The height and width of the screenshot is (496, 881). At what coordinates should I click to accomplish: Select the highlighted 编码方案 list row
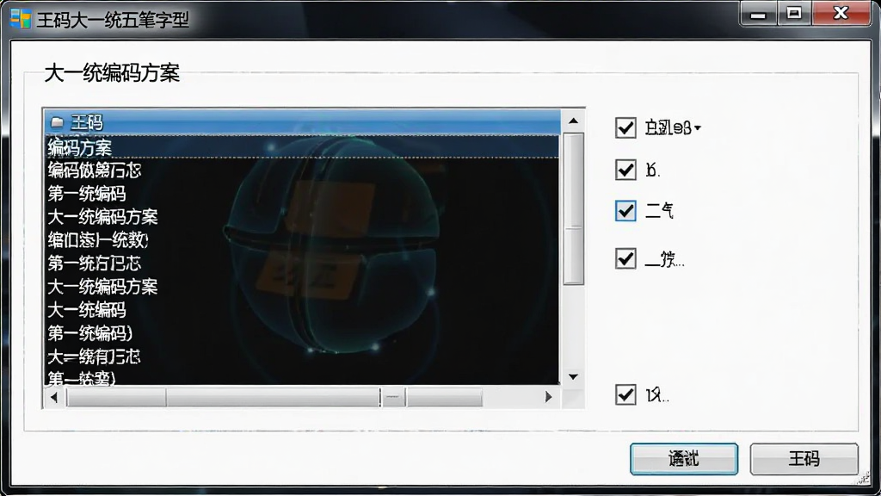click(302, 146)
